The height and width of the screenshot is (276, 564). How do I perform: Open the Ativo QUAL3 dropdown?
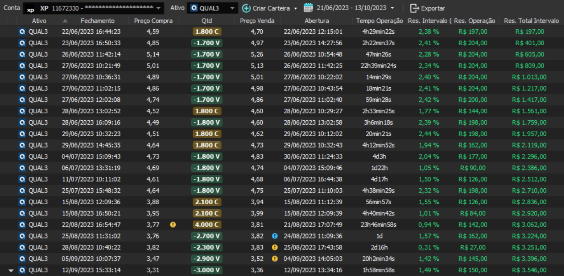pyautogui.click(x=233, y=8)
